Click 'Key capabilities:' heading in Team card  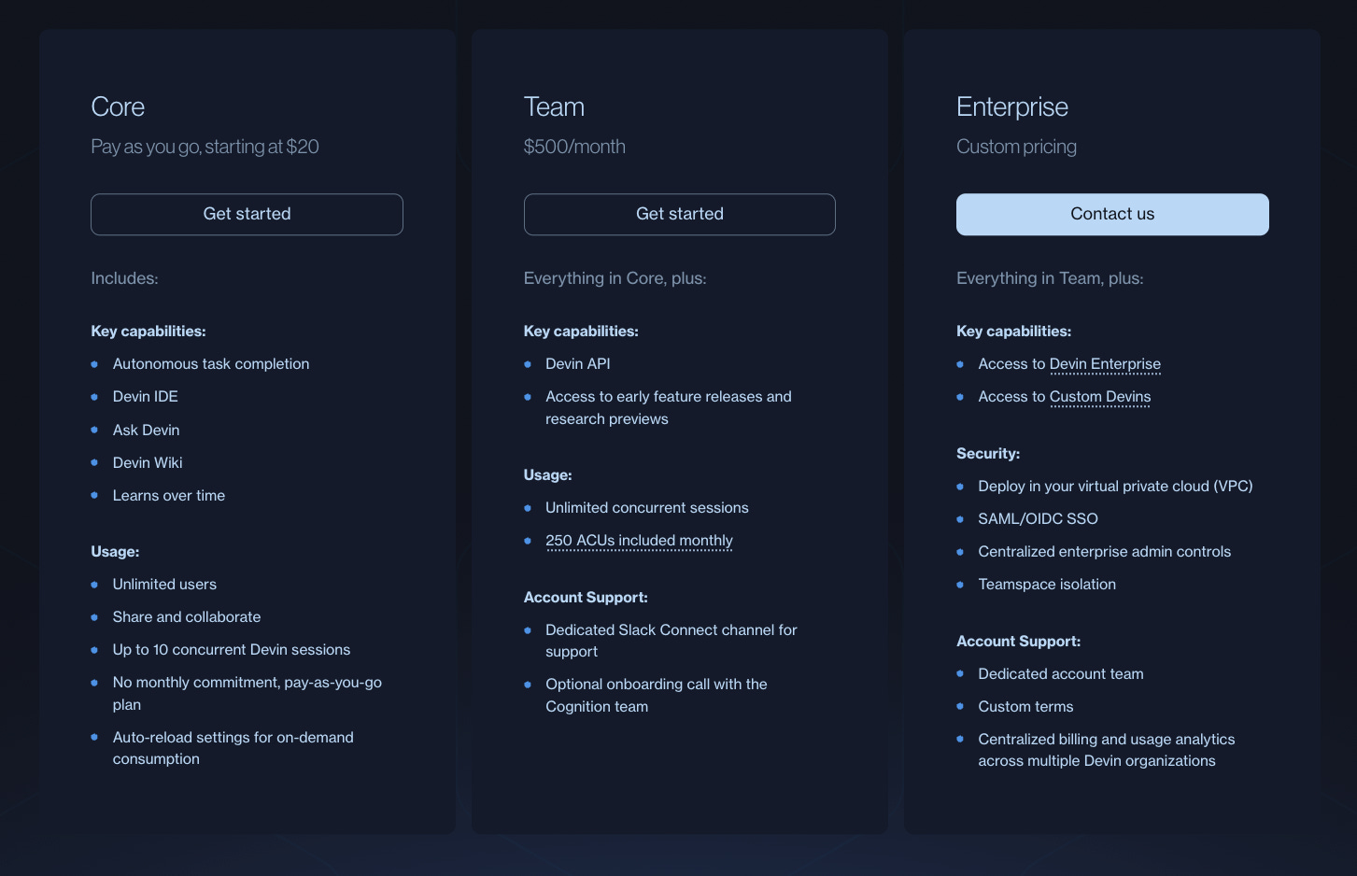(x=581, y=332)
